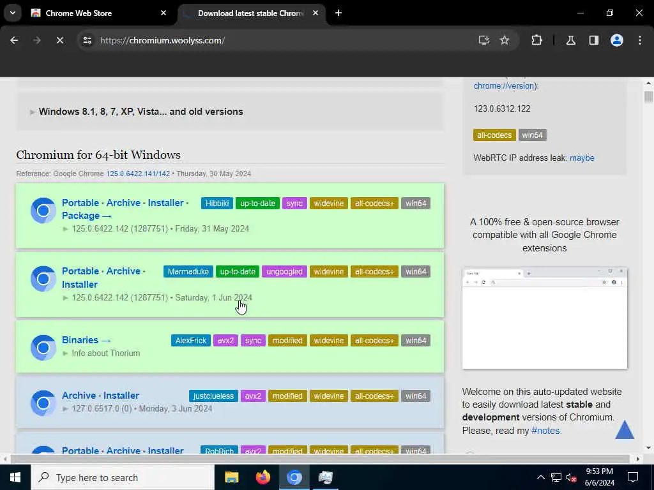Click avx2 tag in AlexFrick row
This screenshot has width=654, height=490.
pyautogui.click(x=225, y=341)
